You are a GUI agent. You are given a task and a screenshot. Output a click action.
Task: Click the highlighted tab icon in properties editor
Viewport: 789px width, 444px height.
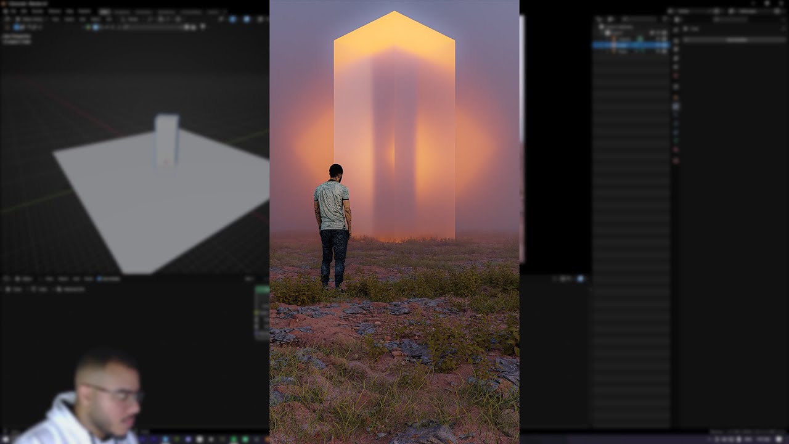pyautogui.click(x=676, y=106)
